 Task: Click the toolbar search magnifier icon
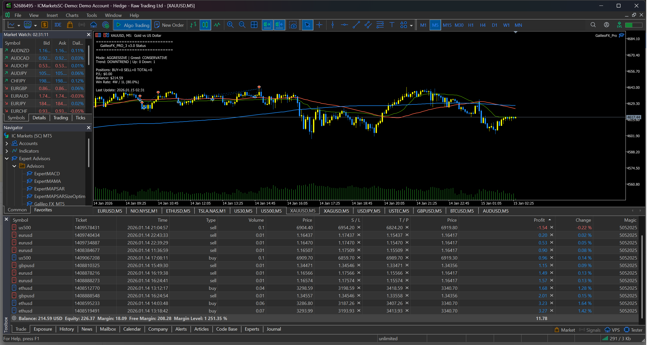point(593,25)
